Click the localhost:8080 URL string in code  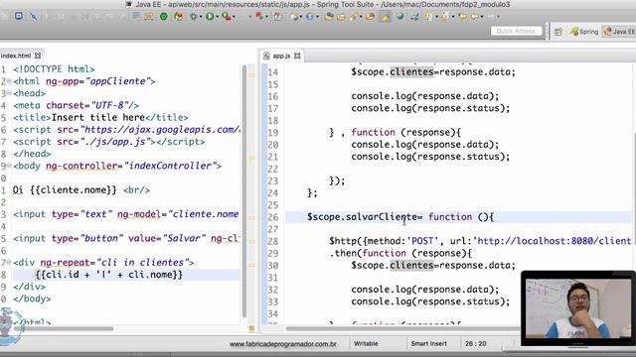[x=554, y=241]
